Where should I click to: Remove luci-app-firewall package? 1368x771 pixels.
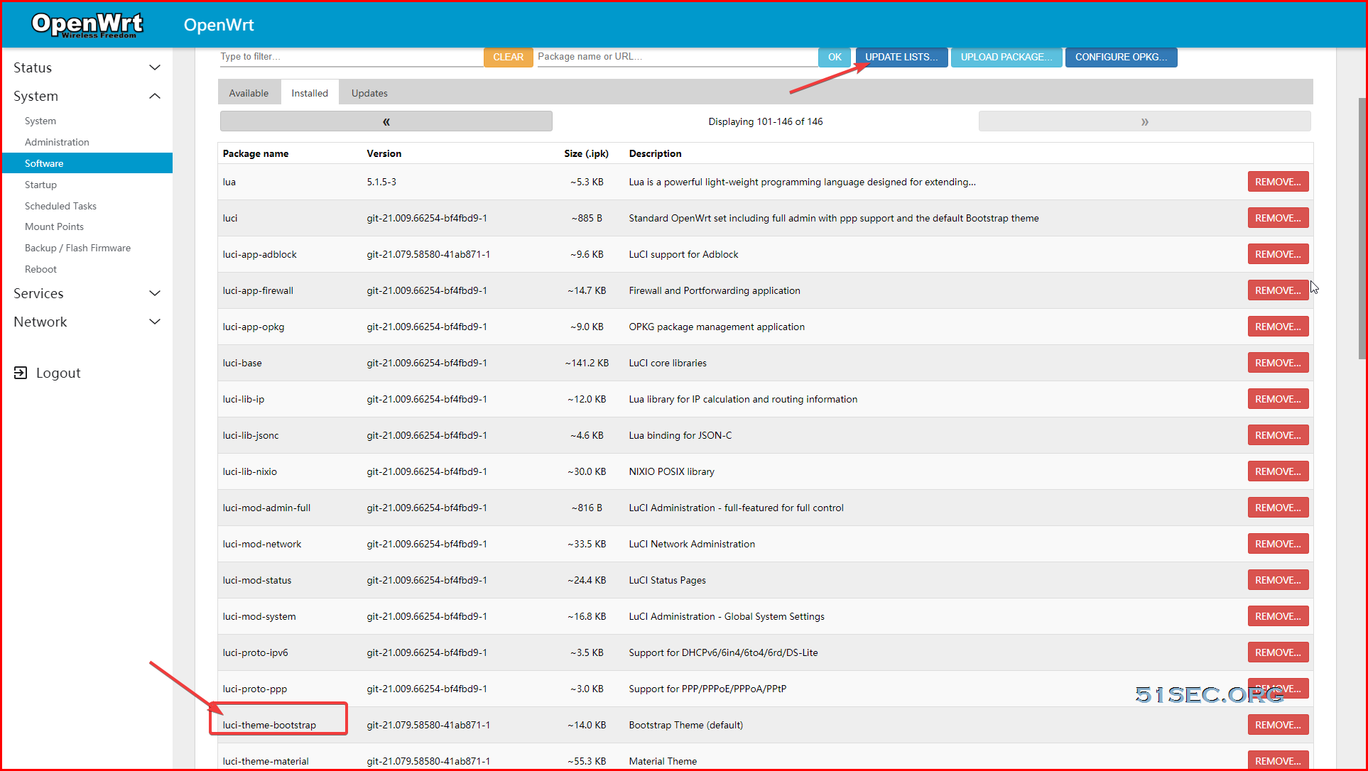tap(1278, 290)
